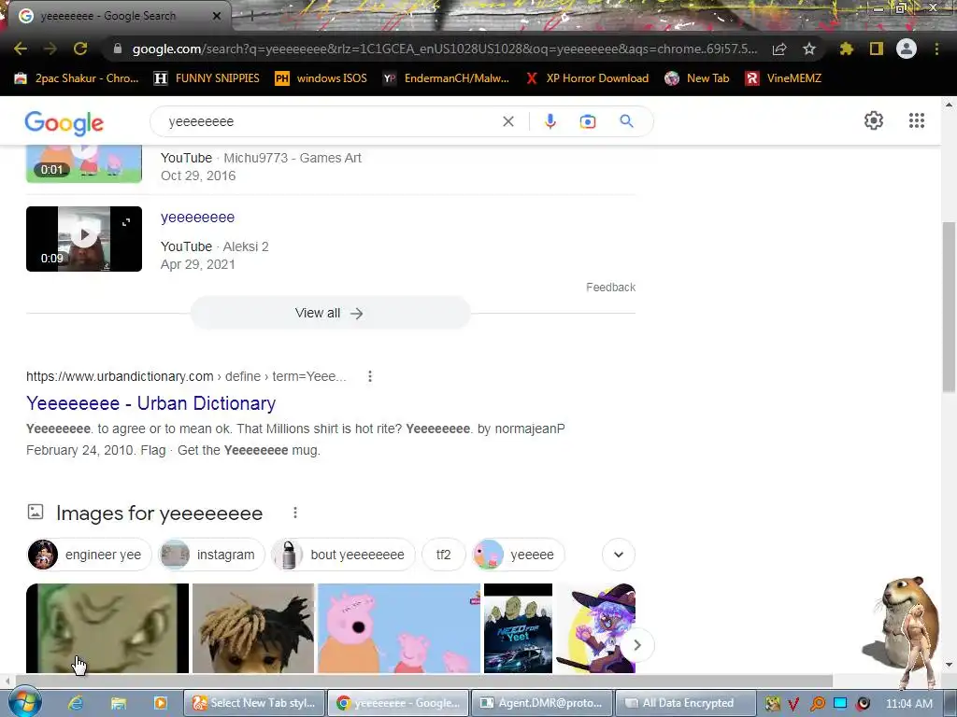Click the vertical page scrollbar thumb

(949, 308)
